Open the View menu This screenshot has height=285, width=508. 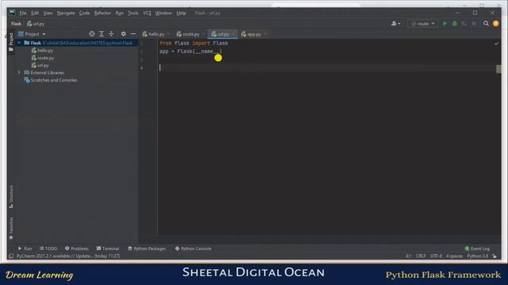[48, 13]
